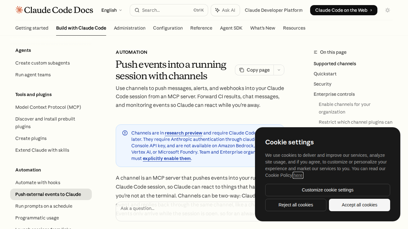Jump to Restrict which channel plugins can
The width and height of the screenshot is (408, 229).
(355, 122)
